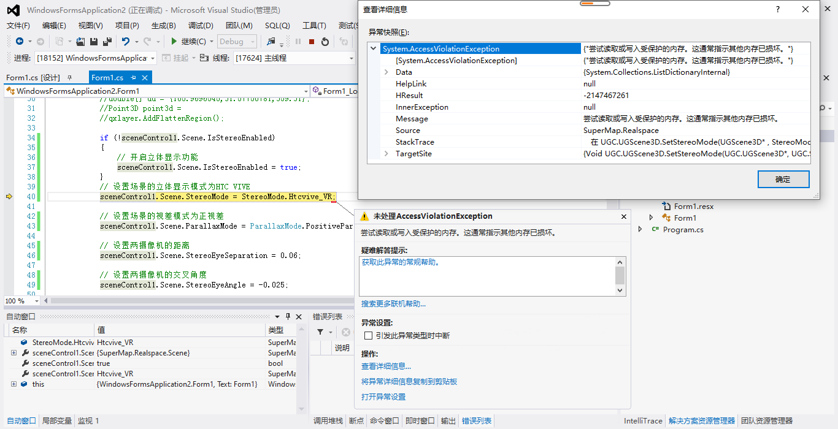
Task: Collapse System.AccessViolationException row in snapshot
Action: coord(374,49)
